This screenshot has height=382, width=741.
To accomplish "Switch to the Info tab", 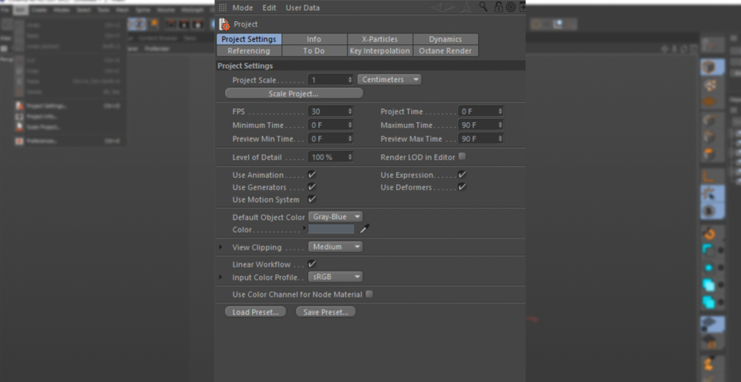I will [314, 39].
